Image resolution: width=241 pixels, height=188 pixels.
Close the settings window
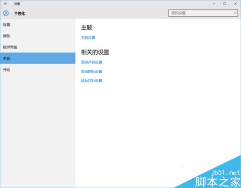coord(235,3)
